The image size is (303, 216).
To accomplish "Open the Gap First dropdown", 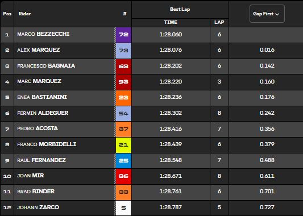I will 267,14.
